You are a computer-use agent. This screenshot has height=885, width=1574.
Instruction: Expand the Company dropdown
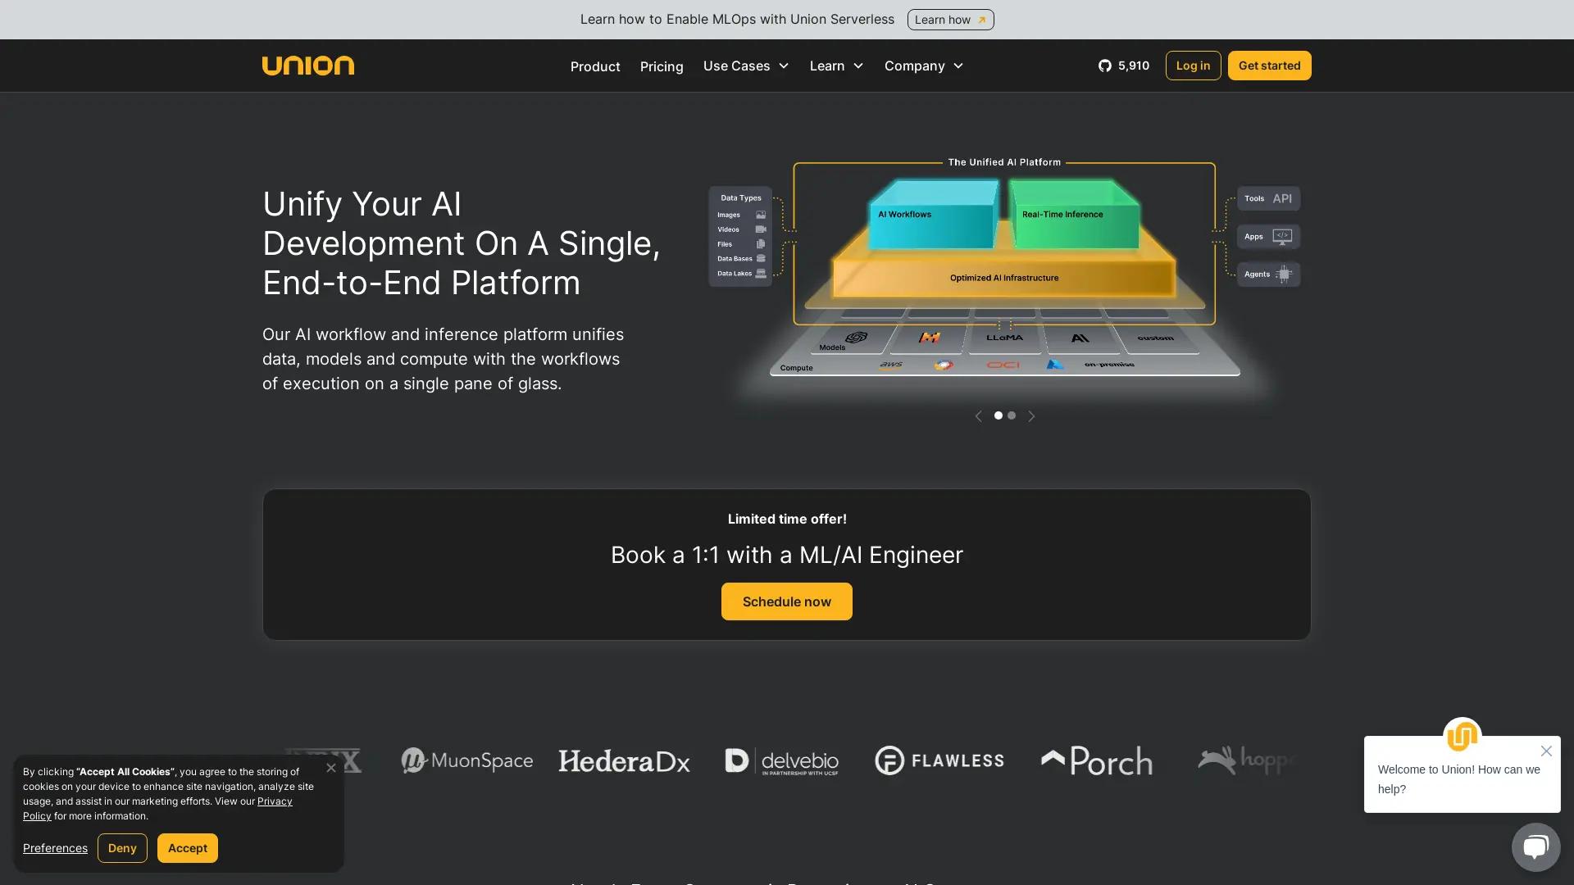tap(923, 66)
